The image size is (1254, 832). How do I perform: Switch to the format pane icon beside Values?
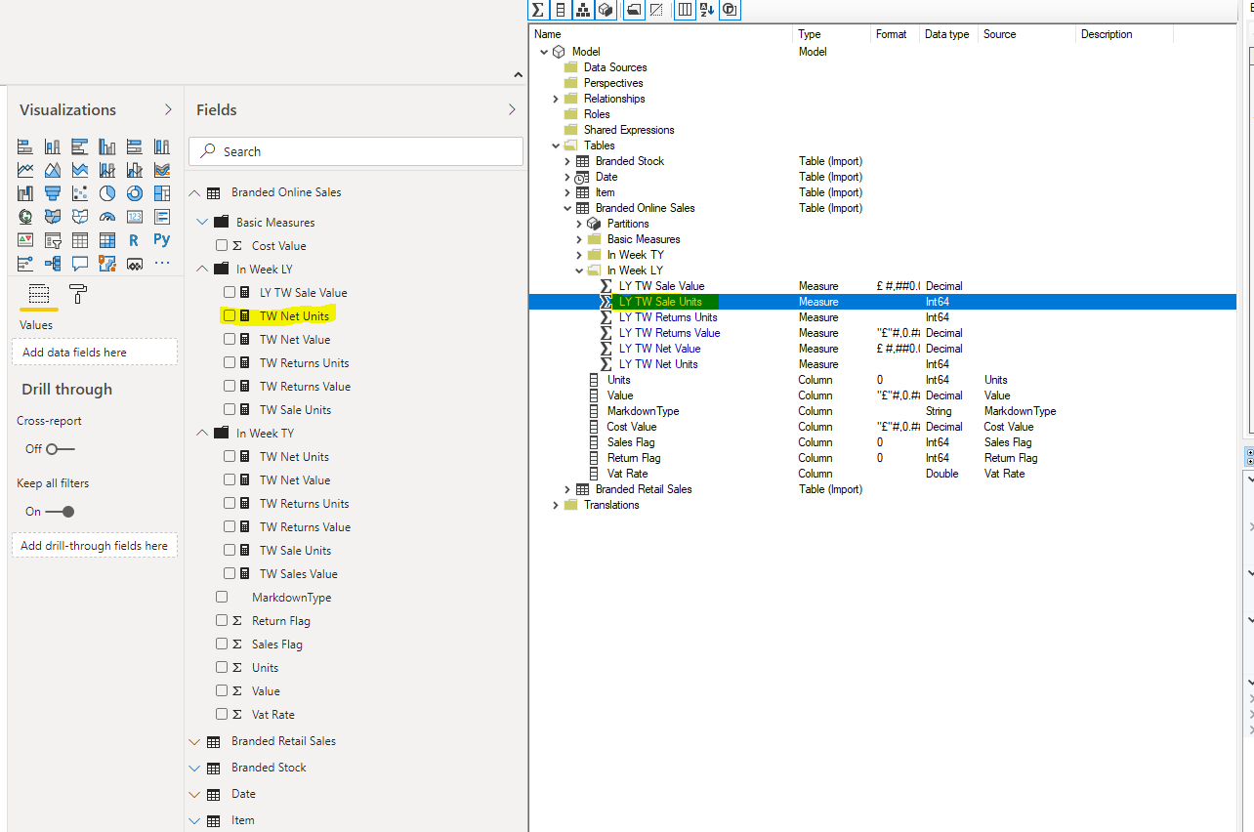click(77, 293)
